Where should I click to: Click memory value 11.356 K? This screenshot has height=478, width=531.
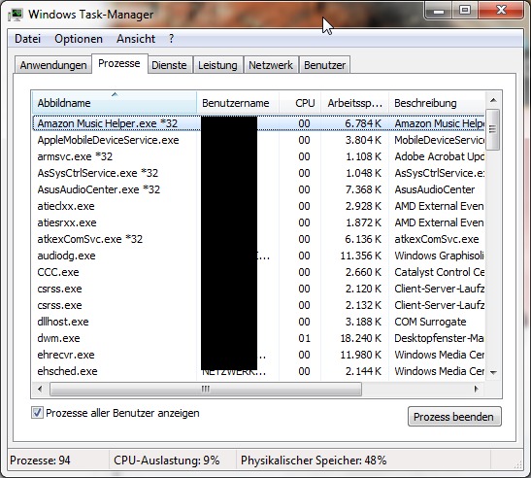pos(361,256)
